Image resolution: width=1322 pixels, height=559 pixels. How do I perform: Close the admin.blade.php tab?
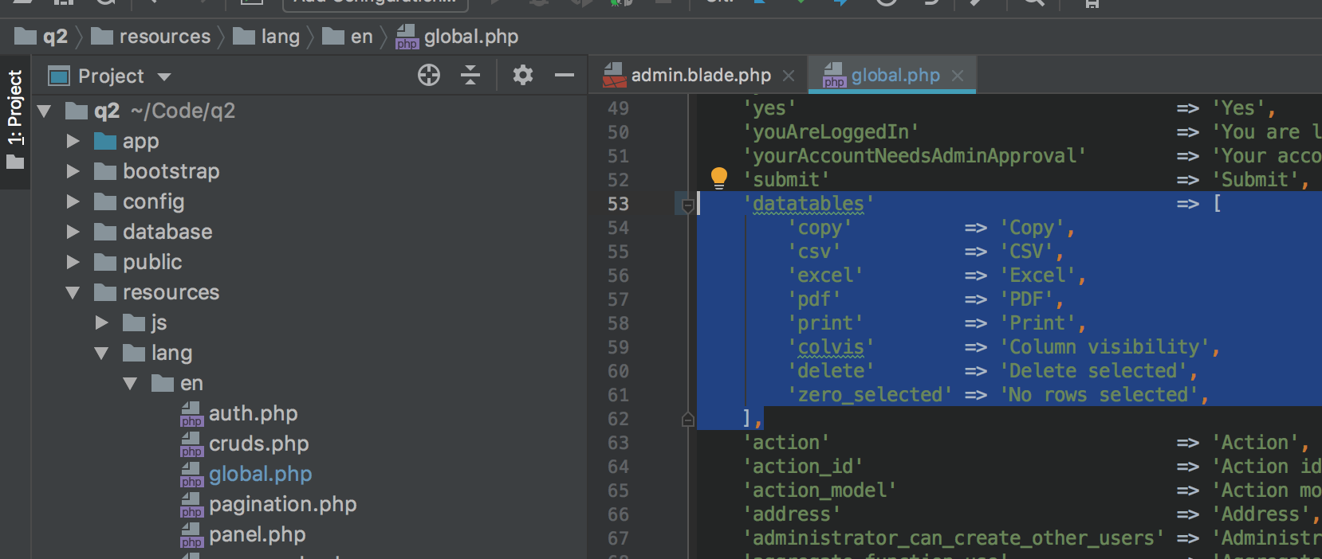point(789,76)
